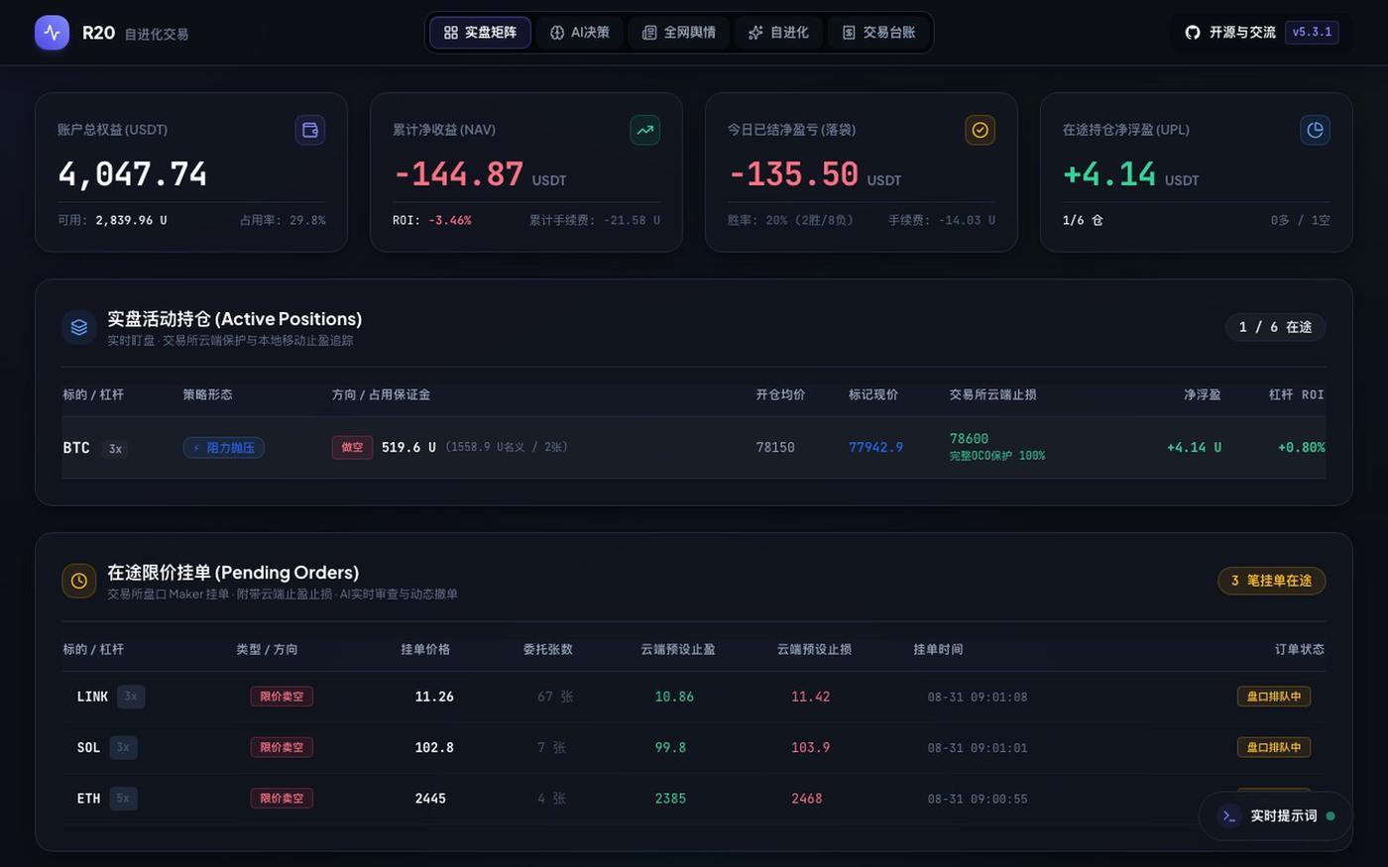Go to the 交易台账 tab
Image resolution: width=1388 pixels, height=867 pixels.
878,33
